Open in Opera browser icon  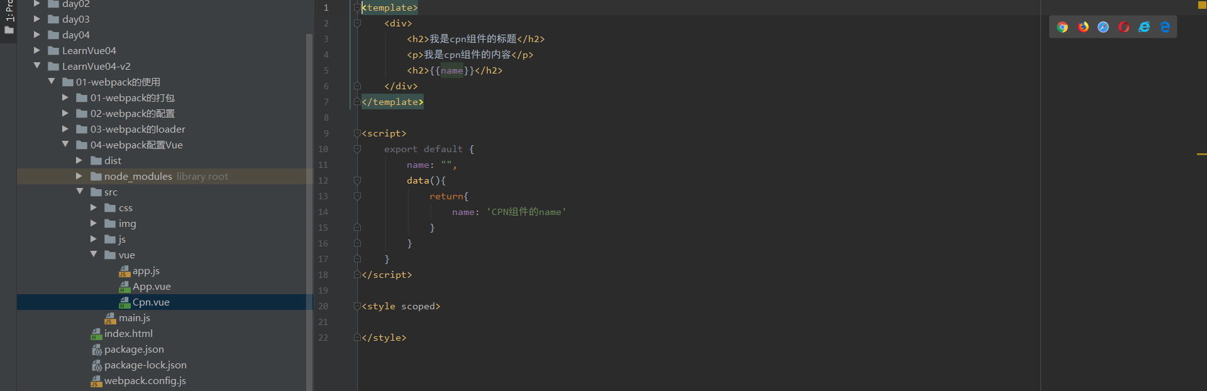(x=1124, y=27)
